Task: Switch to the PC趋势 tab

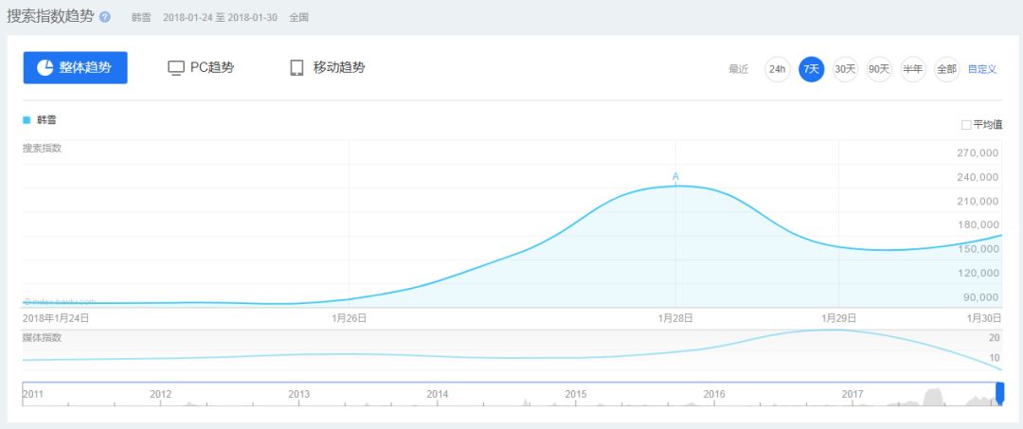Action: pos(201,68)
